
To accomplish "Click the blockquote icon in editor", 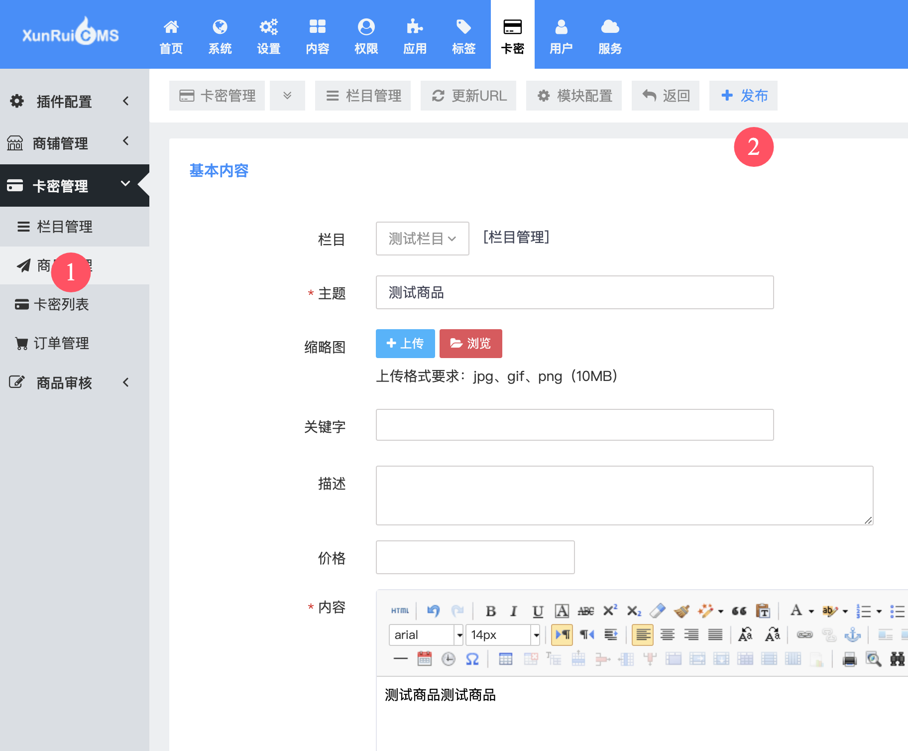I will click(739, 611).
